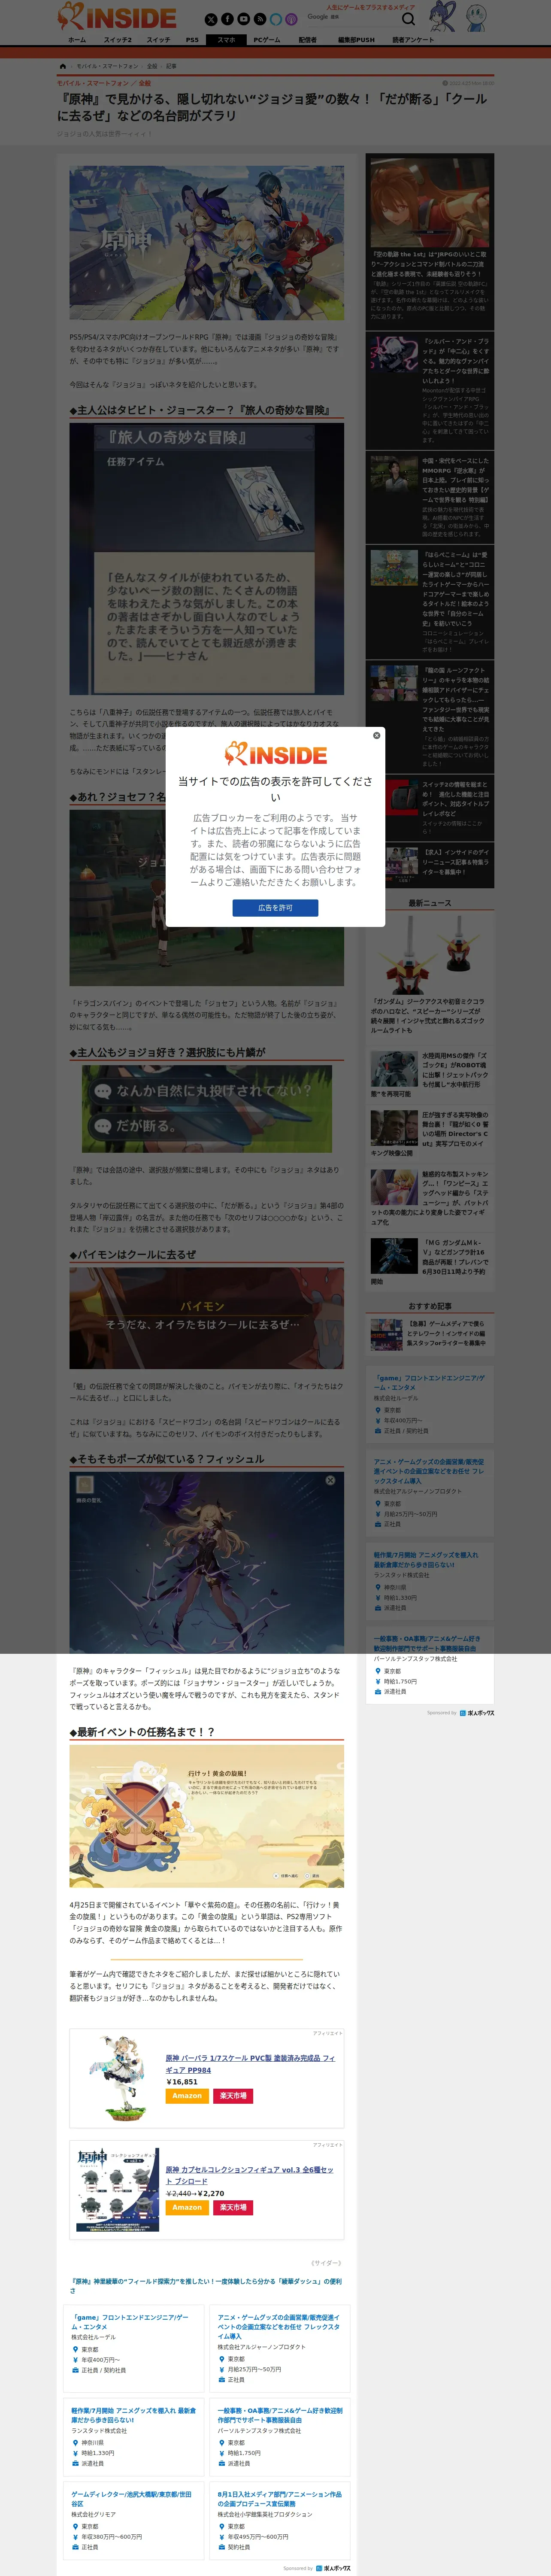Click the header search magnifier icon
The image size is (551, 2576).
408,19
